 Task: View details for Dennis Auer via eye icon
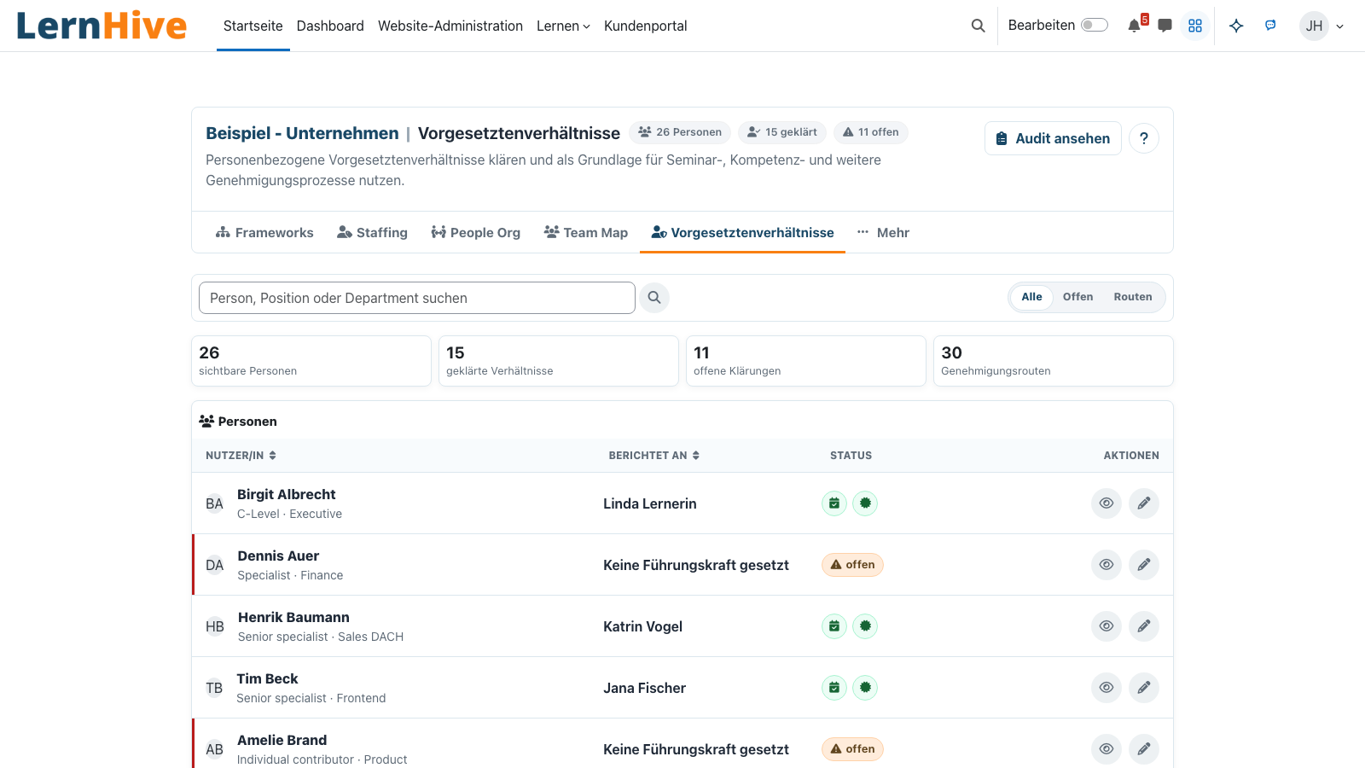1107,565
